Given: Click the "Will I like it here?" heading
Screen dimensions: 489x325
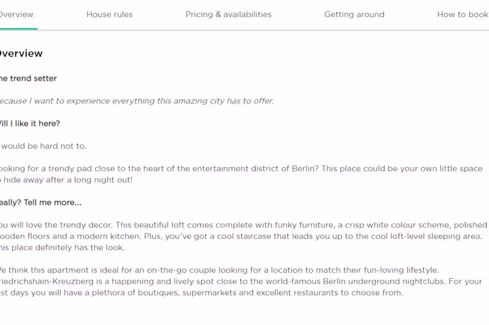Looking at the screenshot, I should coord(29,124).
